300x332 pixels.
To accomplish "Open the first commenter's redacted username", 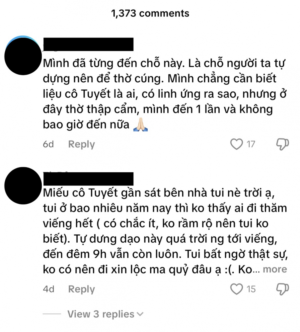I will [88, 44].
